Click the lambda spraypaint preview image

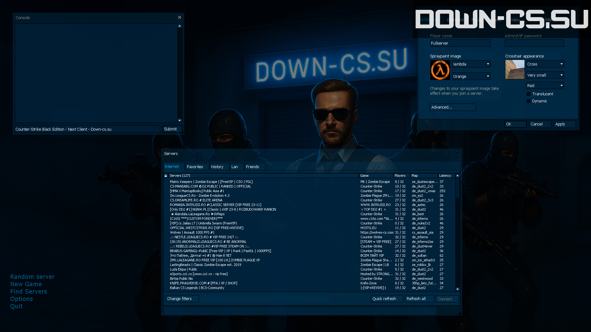pos(440,70)
